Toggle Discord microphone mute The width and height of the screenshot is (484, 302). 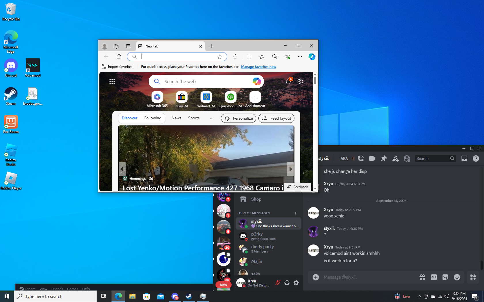[x=278, y=283]
